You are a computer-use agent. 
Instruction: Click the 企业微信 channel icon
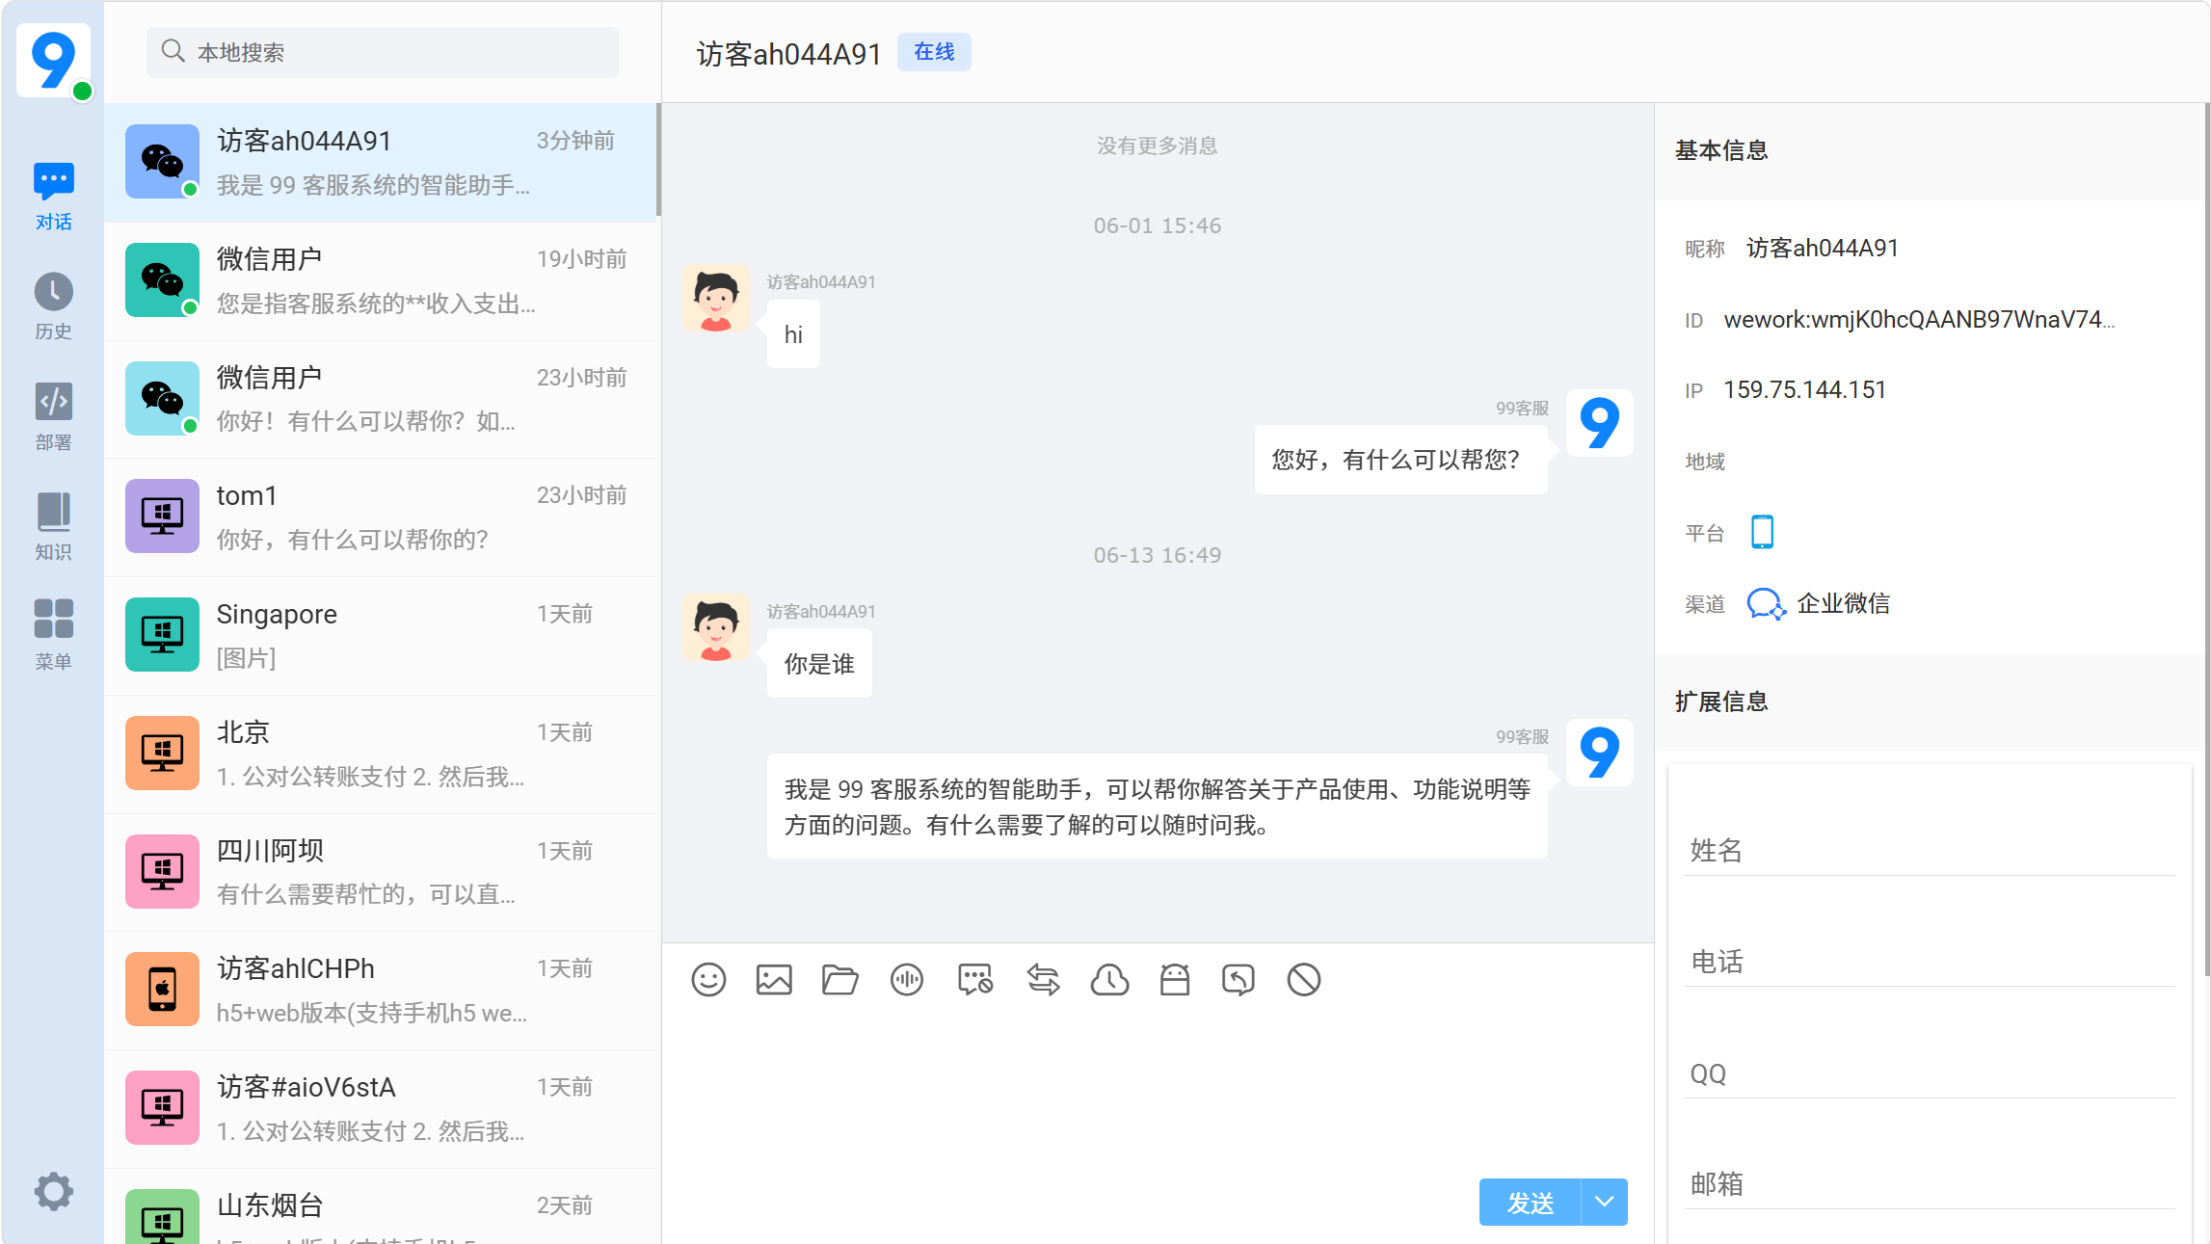tap(1766, 604)
